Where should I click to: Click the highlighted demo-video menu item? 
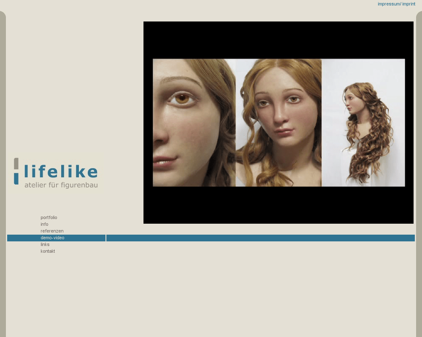pos(52,238)
